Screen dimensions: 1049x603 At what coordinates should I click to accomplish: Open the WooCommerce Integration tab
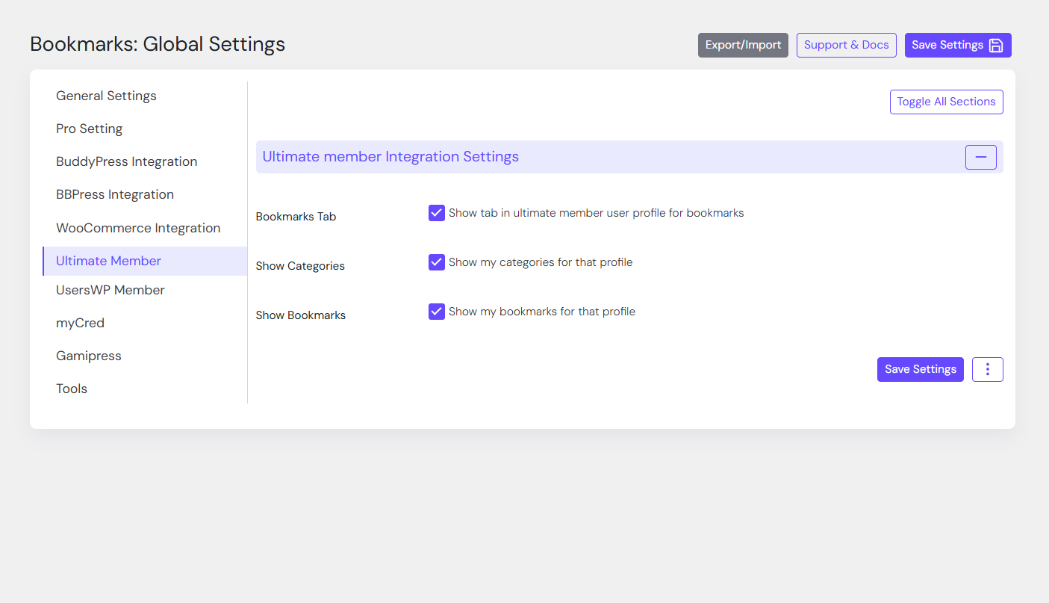point(138,228)
